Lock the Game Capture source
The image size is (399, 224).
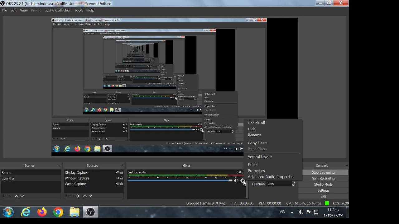click(x=122, y=184)
